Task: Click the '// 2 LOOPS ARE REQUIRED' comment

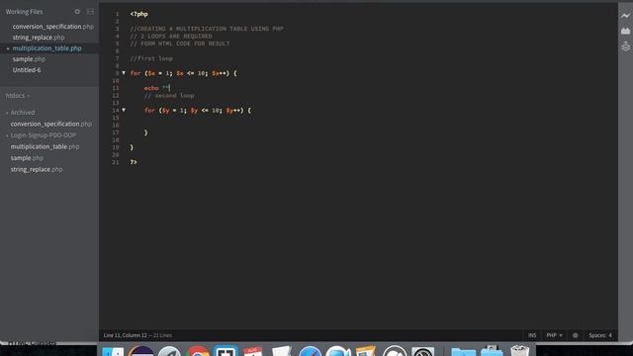Action: point(171,36)
